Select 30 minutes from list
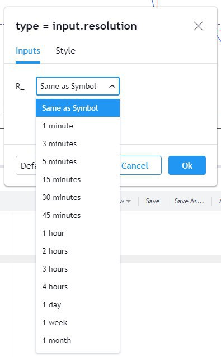Screen dimensions: 221x357 (78, 197)
